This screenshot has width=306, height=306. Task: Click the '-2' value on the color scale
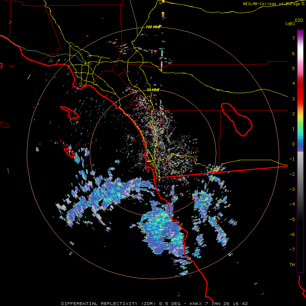point(292,174)
